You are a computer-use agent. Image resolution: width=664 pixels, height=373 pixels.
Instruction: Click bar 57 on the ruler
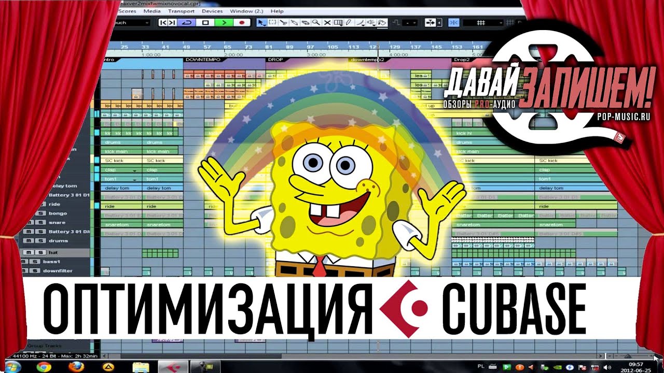(x=207, y=47)
